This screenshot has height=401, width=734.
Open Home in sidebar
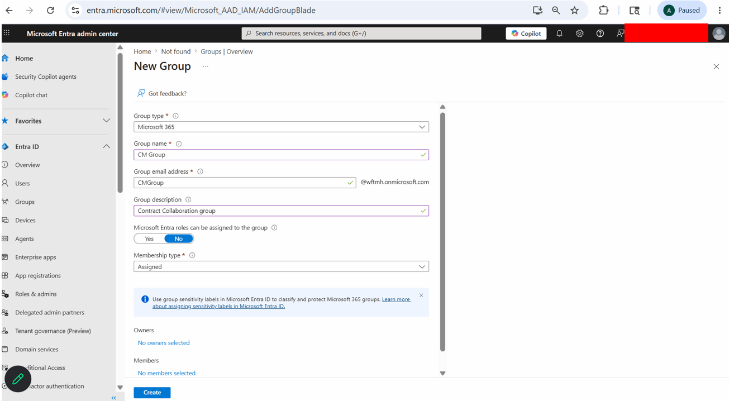point(24,58)
